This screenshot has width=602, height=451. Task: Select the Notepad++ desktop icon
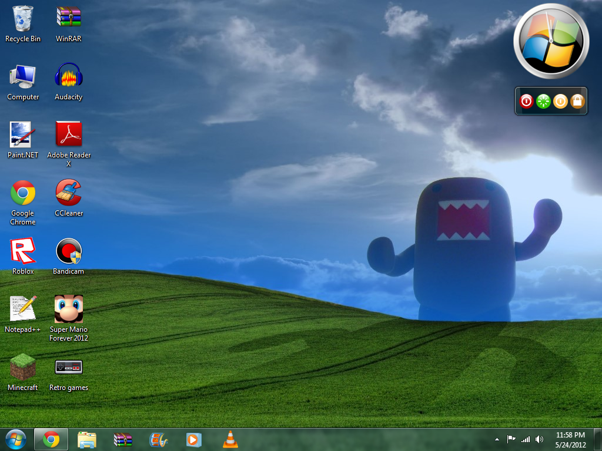pyautogui.click(x=23, y=314)
